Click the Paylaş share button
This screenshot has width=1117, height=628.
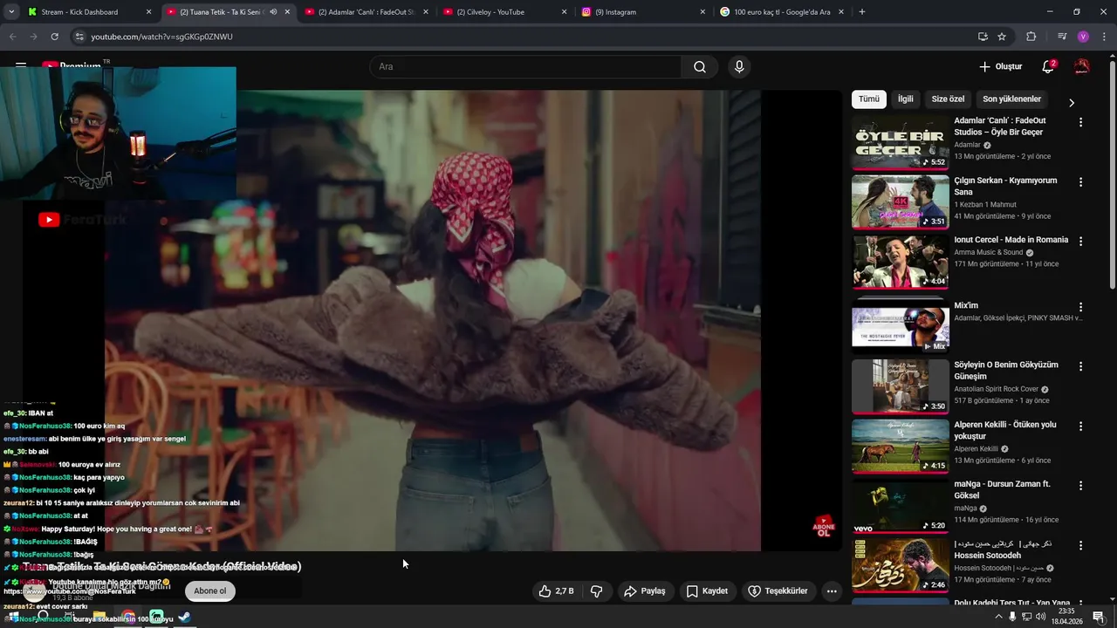(x=645, y=590)
